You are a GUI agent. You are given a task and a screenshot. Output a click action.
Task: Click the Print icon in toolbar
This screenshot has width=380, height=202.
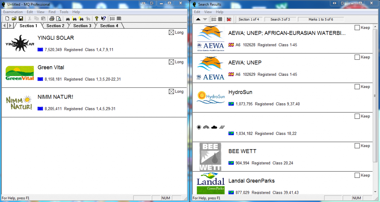(x=52, y=19)
